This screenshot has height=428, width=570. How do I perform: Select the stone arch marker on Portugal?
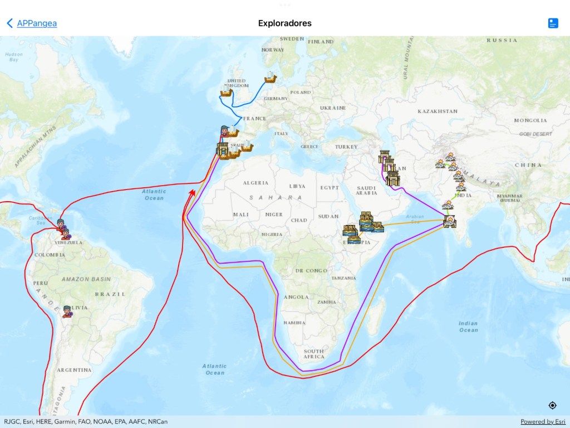tap(222, 149)
